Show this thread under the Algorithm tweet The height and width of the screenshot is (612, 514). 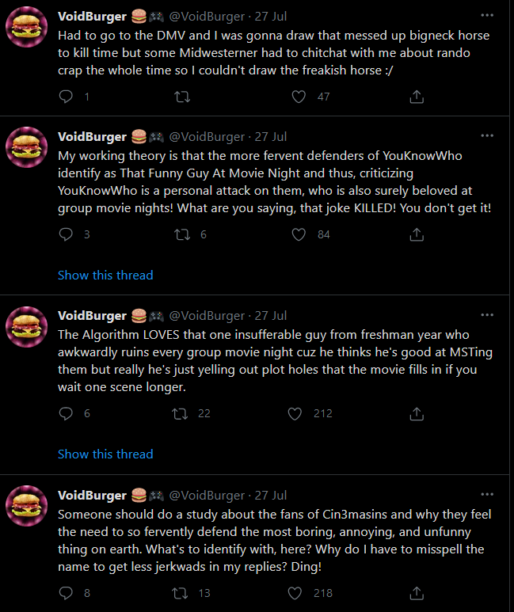pyautogui.click(x=105, y=454)
